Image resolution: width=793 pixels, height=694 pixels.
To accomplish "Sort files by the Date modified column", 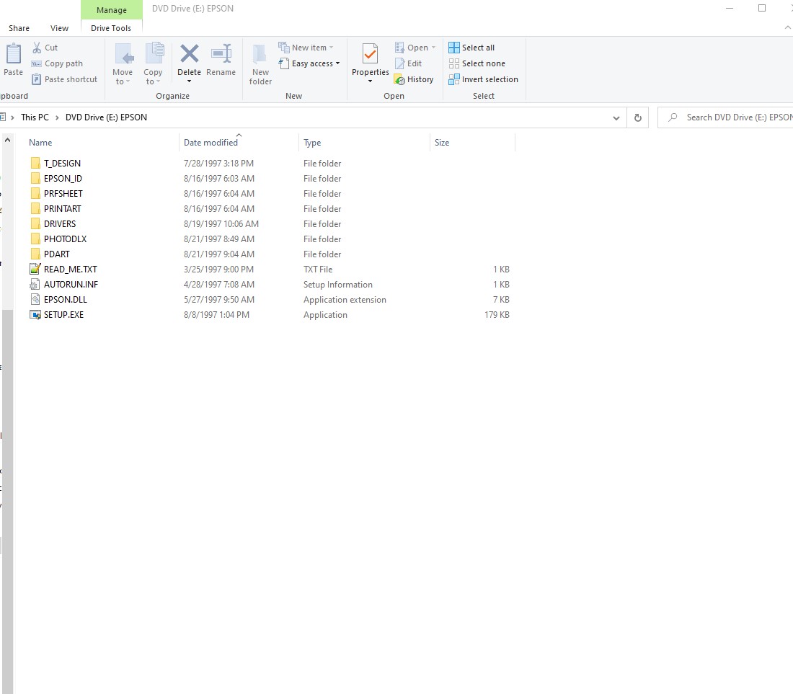I will [211, 143].
